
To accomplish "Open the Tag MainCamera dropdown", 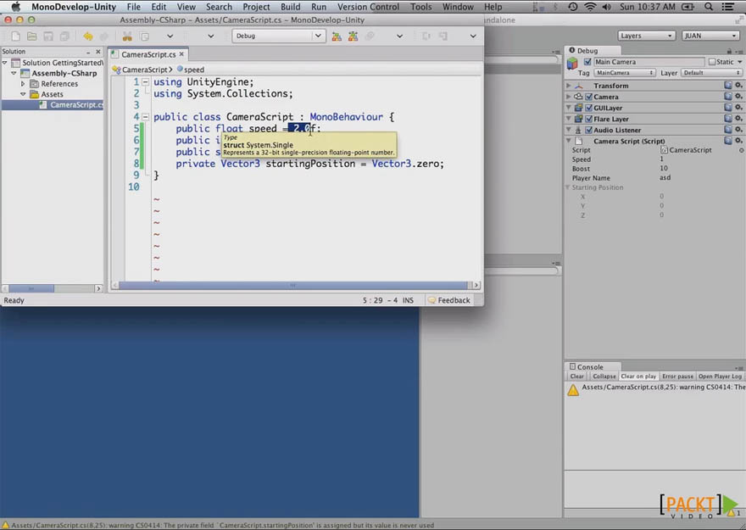I will point(624,73).
